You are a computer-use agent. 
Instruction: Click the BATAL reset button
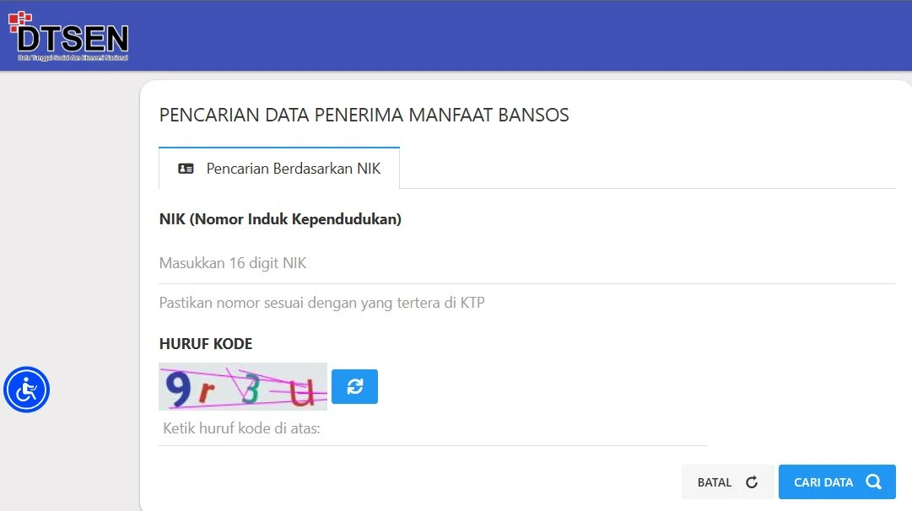point(727,482)
